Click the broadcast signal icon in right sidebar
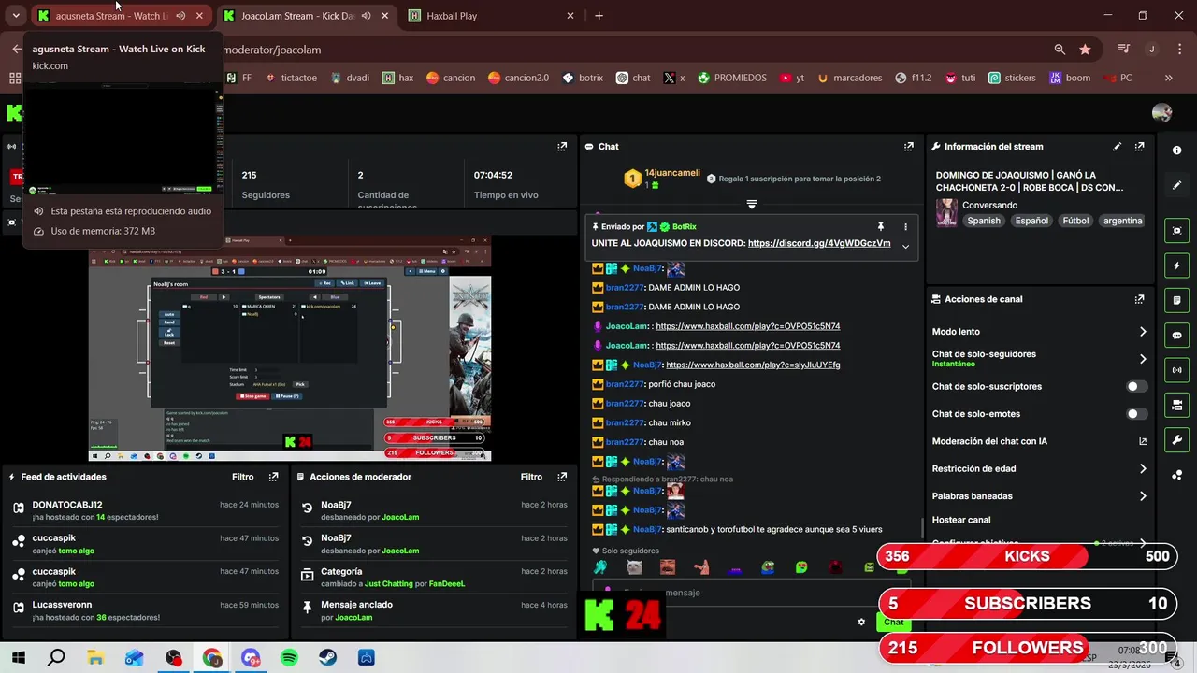The image size is (1197, 673). click(x=1176, y=370)
